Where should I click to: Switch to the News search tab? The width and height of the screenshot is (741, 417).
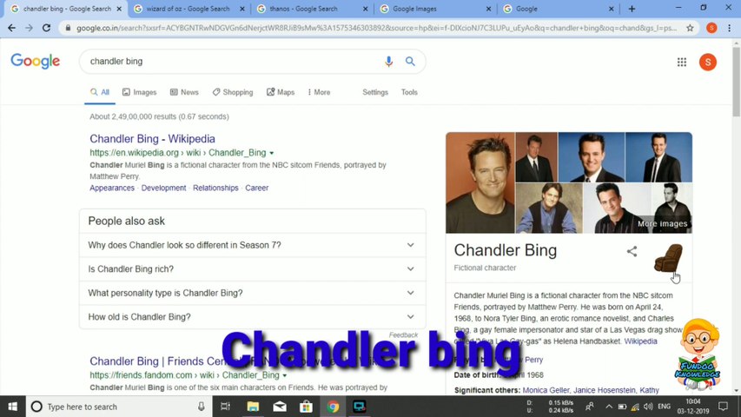[184, 92]
